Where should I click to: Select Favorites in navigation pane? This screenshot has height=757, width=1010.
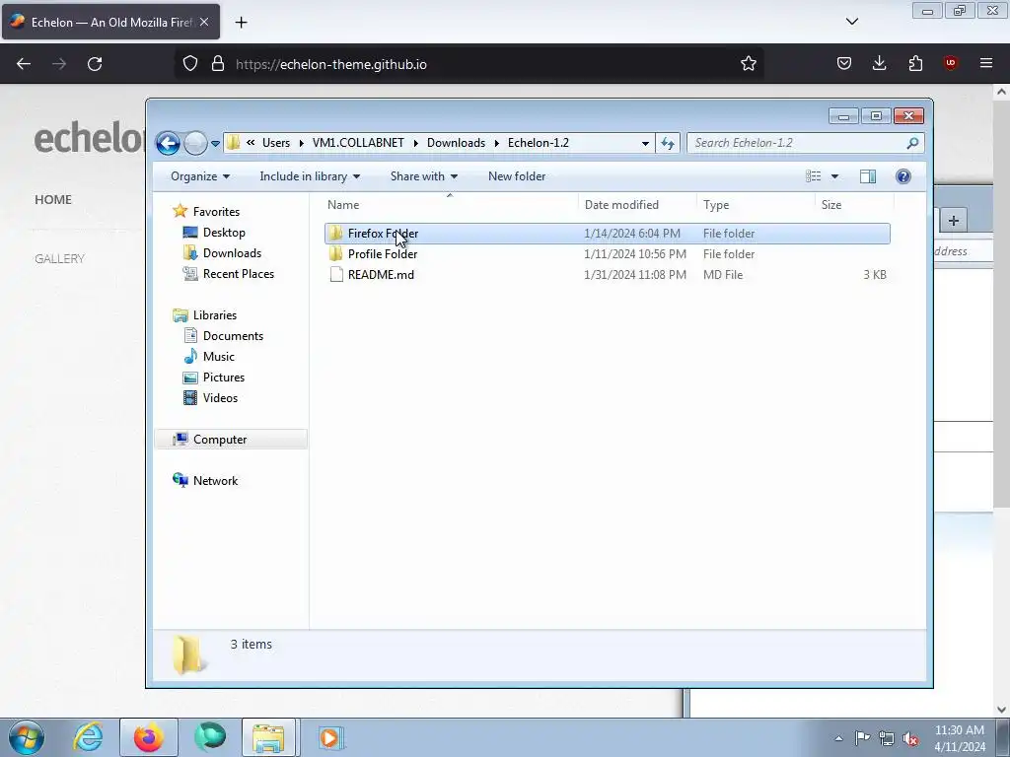216,212
